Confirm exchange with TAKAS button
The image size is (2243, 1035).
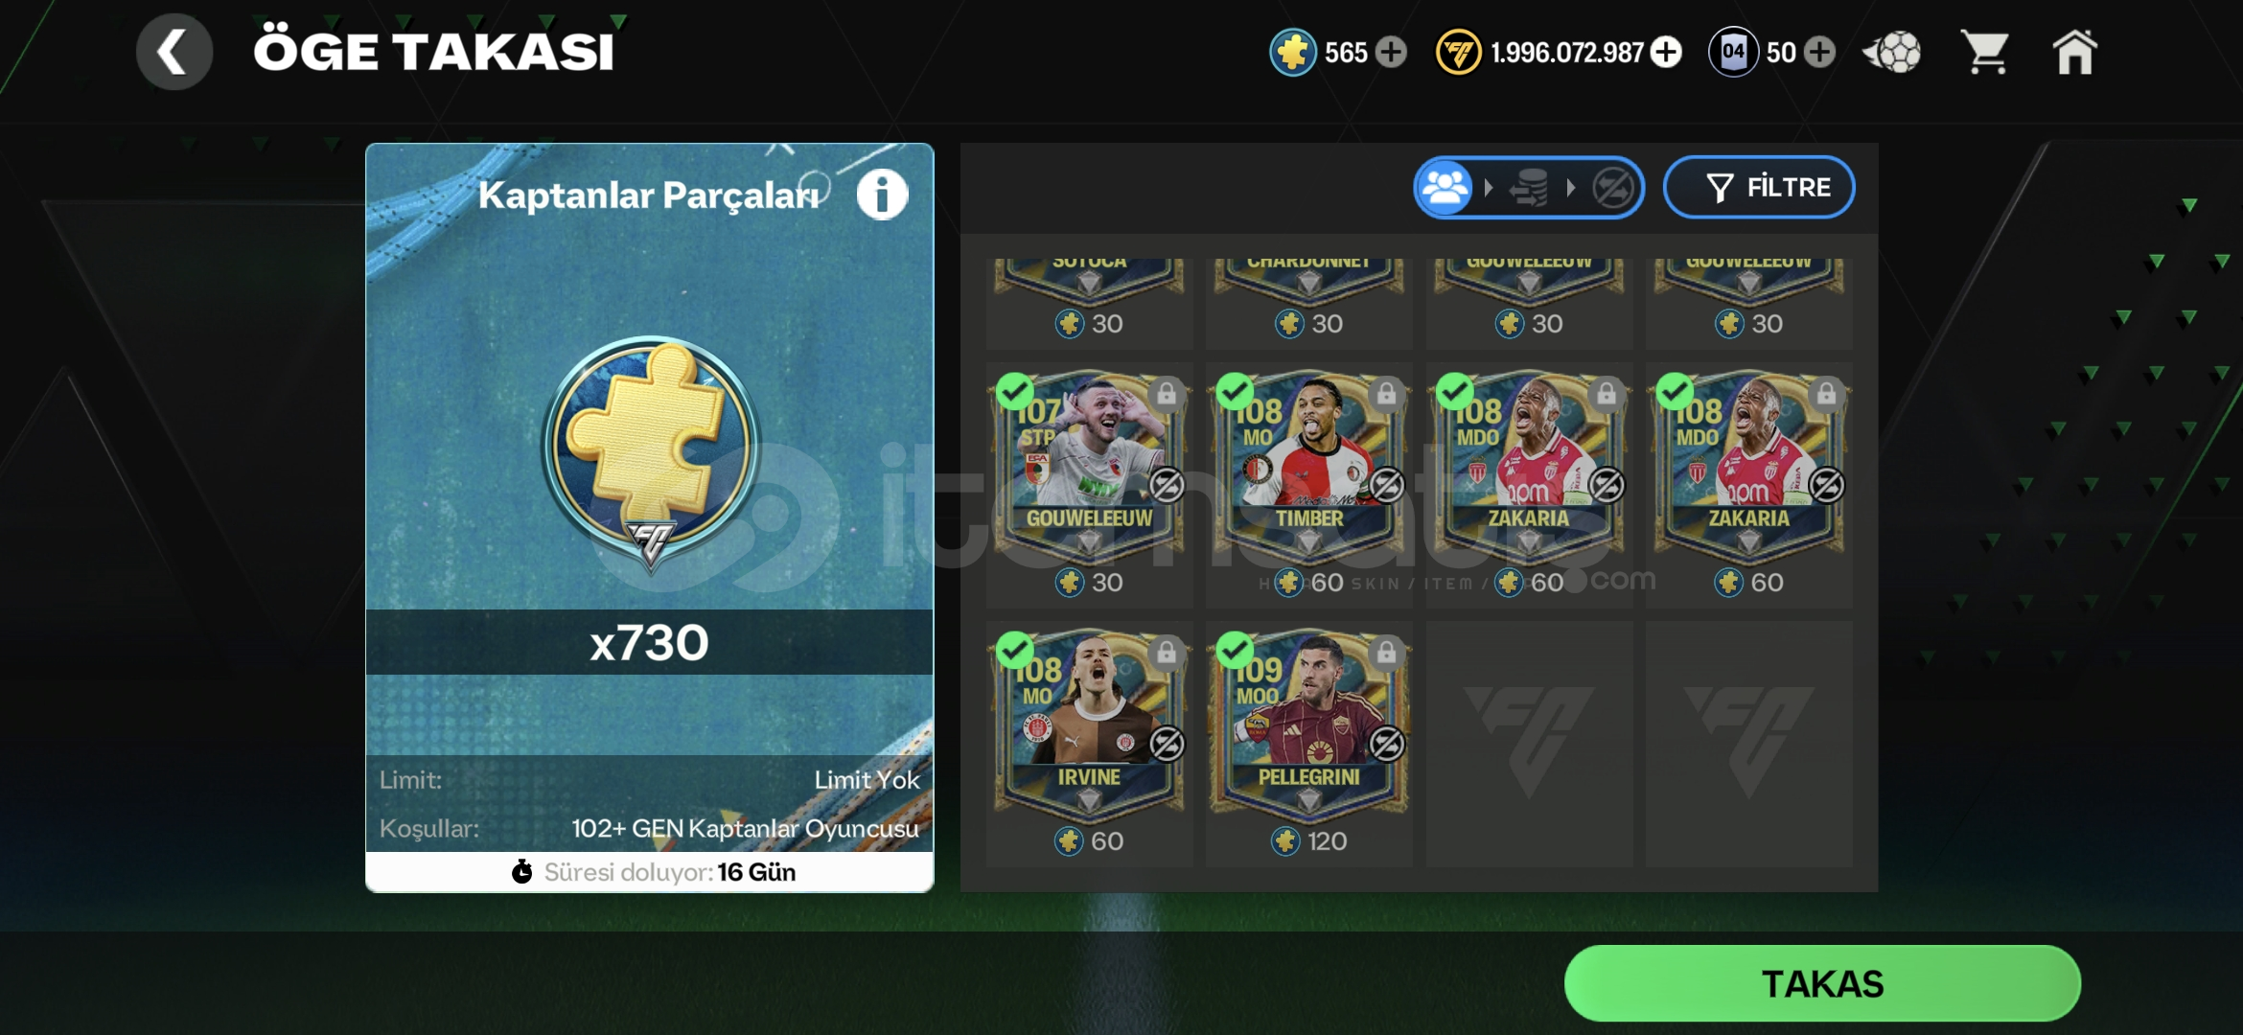1822,983
